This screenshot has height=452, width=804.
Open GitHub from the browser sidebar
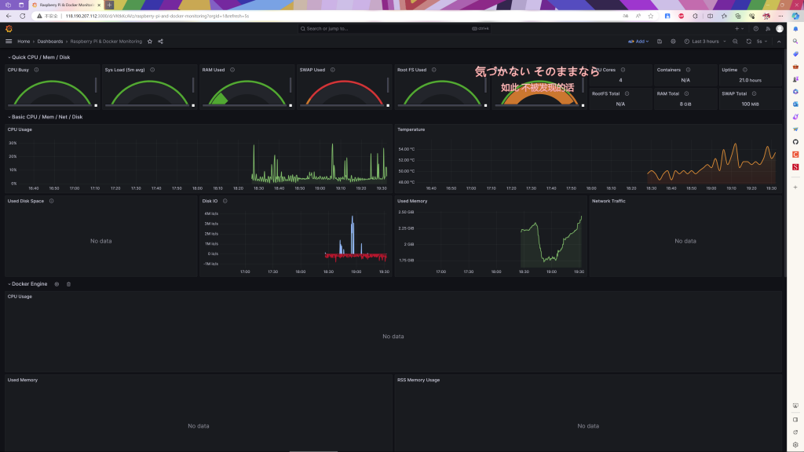point(795,142)
